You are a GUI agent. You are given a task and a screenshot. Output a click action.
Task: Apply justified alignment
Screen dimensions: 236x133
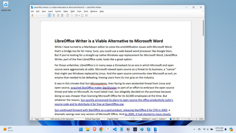click(62, 15)
